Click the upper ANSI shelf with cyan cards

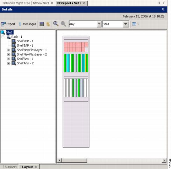click(76, 63)
